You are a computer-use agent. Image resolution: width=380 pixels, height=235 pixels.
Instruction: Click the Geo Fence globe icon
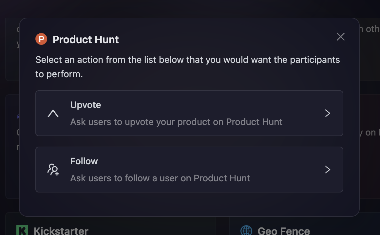pos(246,230)
